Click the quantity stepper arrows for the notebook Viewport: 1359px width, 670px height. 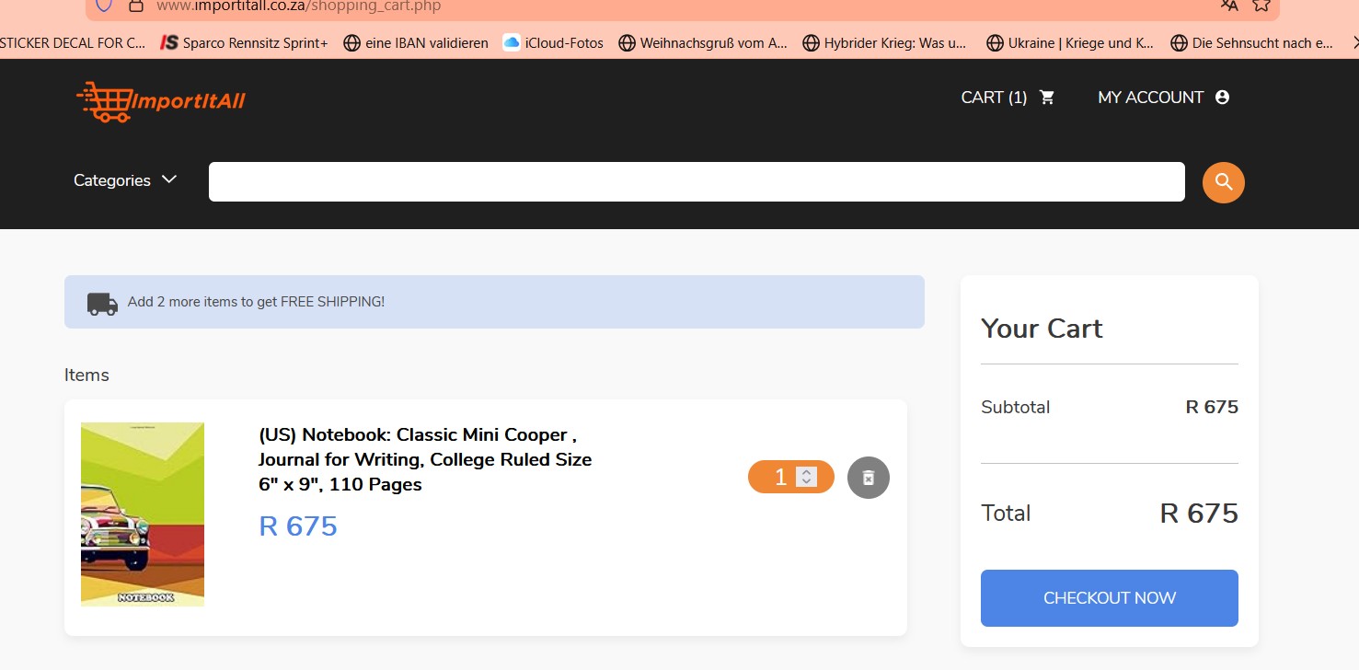pos(806,477)
